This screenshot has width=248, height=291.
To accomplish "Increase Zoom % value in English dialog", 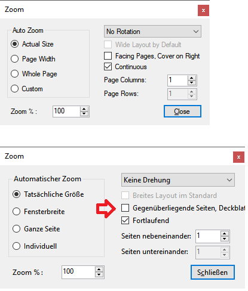I will 84,109.
